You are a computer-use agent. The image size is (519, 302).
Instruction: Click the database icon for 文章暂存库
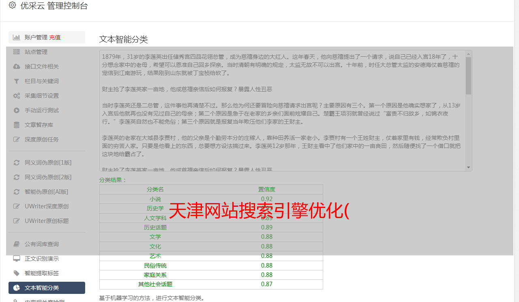click(17, 125)
